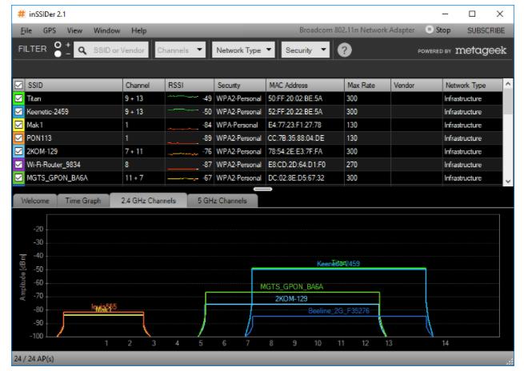Viewport: 524px width, 371px height.
Task: Click the network list scroll down arrow
Action: click(x=508, y=182)
